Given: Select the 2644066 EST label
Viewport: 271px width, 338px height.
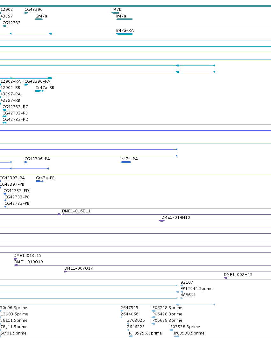Looking at the screenshot, I should click(129, 314).
